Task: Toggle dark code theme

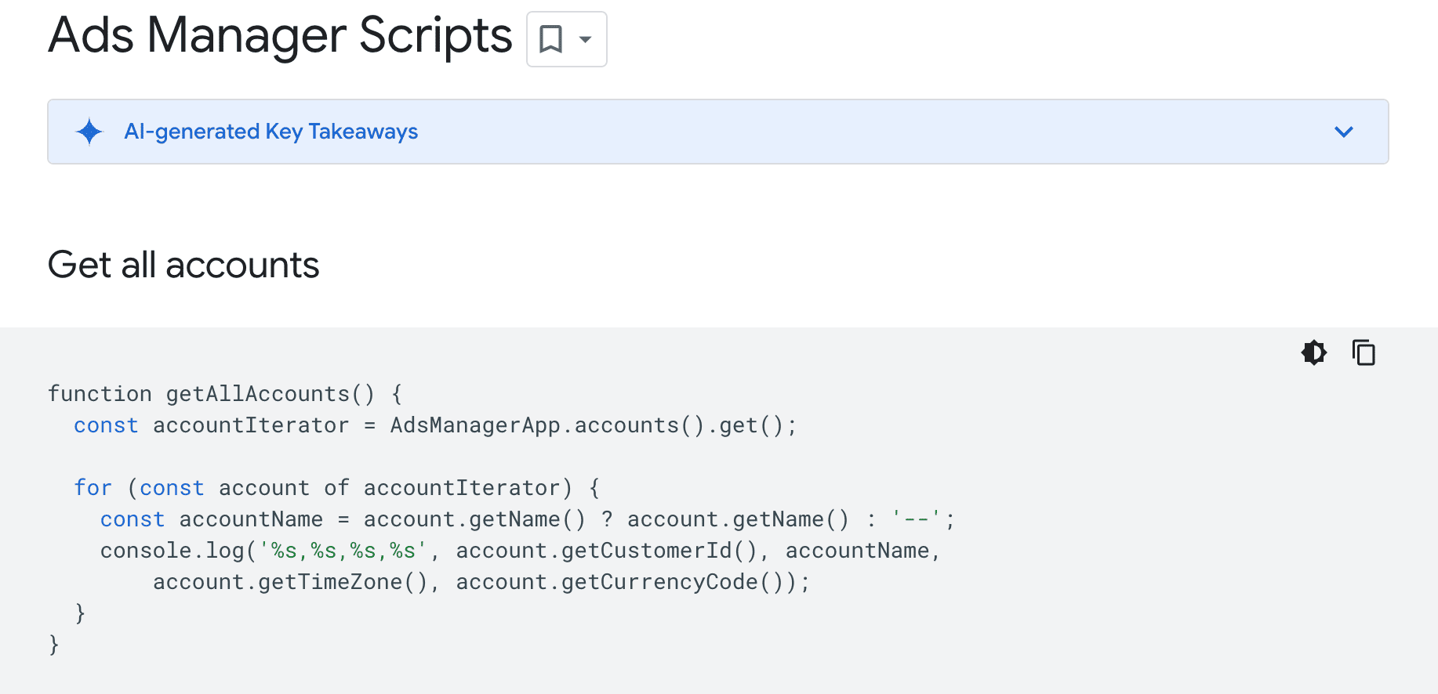Action: coord(1314,352)
